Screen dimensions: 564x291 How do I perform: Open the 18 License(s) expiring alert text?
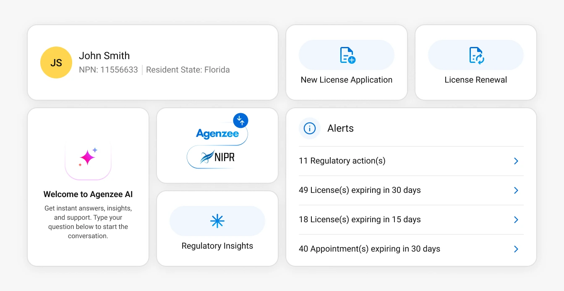tap(360, 219)
